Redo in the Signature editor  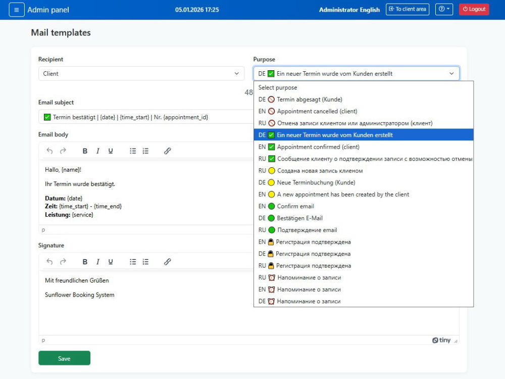pyautogui.click(x=63, y=262)
